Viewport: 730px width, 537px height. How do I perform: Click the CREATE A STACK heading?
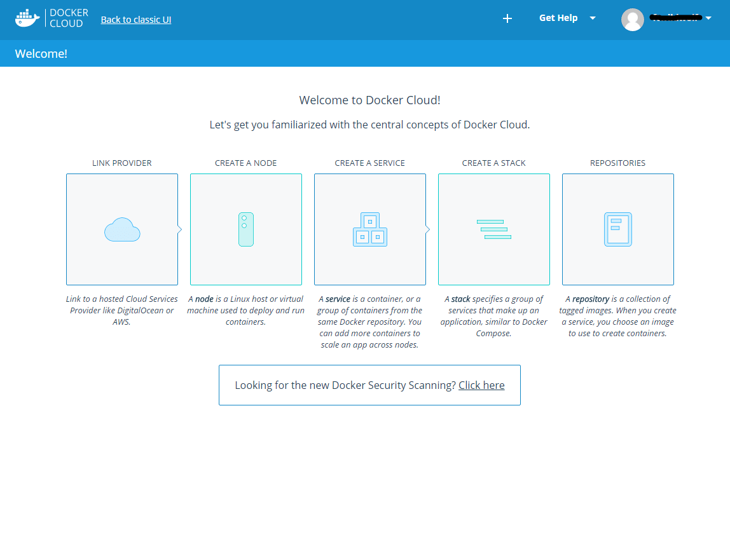[494, 163]
